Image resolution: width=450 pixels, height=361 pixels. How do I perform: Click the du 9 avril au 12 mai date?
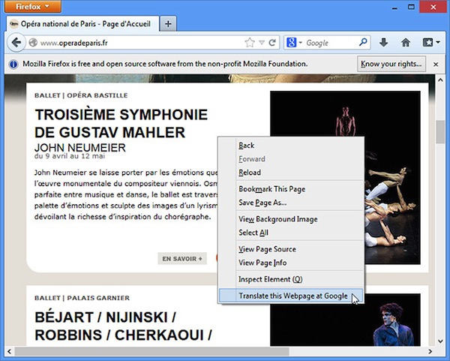(70, 156)
